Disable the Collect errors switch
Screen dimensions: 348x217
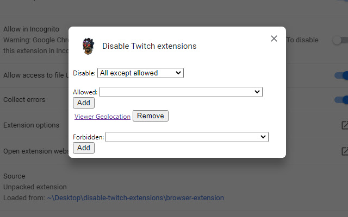(341, 100)
